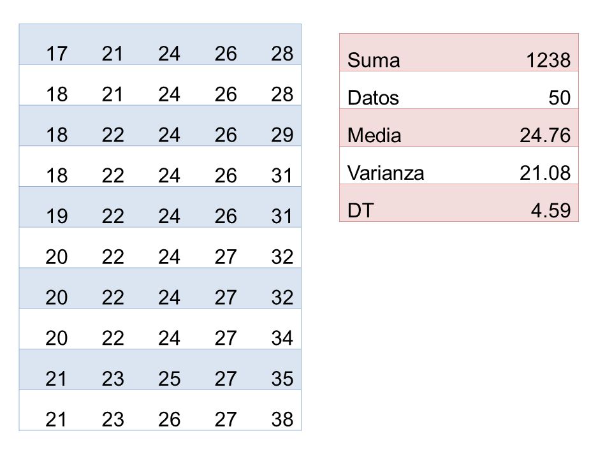612x459 pixels.
Task: Click the cell containing 35
Action: pyautogui.click(x=282, y=379)
